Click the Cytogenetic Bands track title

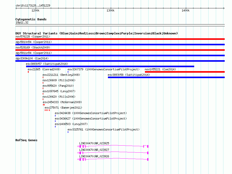(31, 19)
